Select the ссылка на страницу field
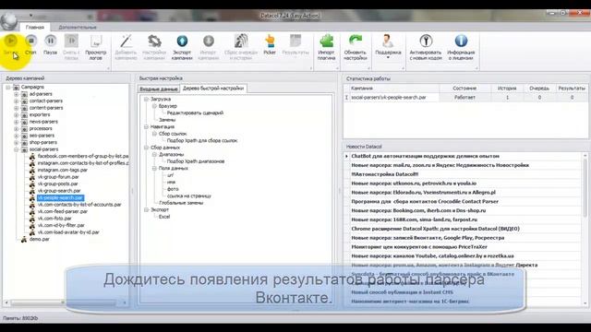Screen dimensions: 591x332 tap(188, 196)
